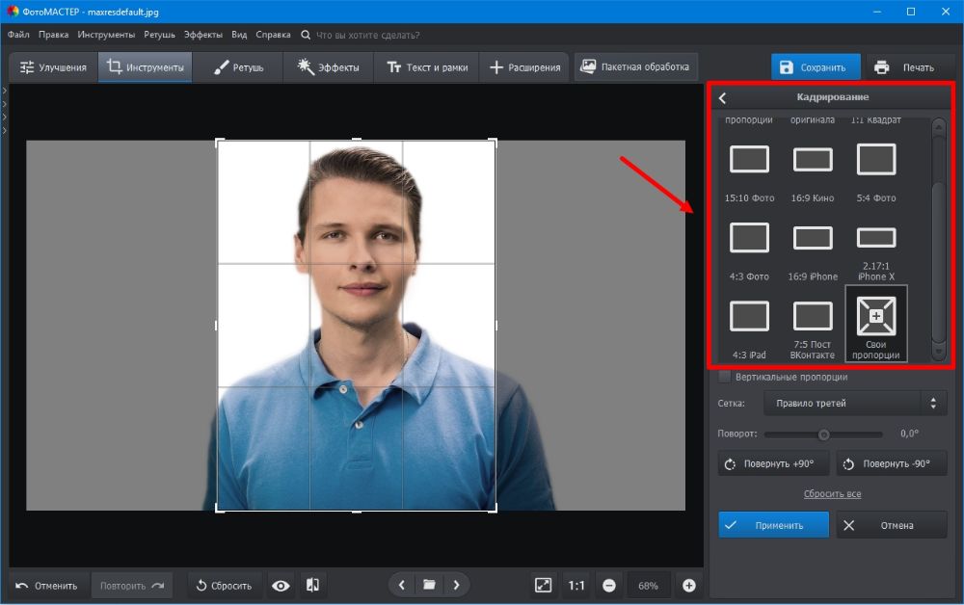Open the Сетка grid dropdown

click(855, 403)
